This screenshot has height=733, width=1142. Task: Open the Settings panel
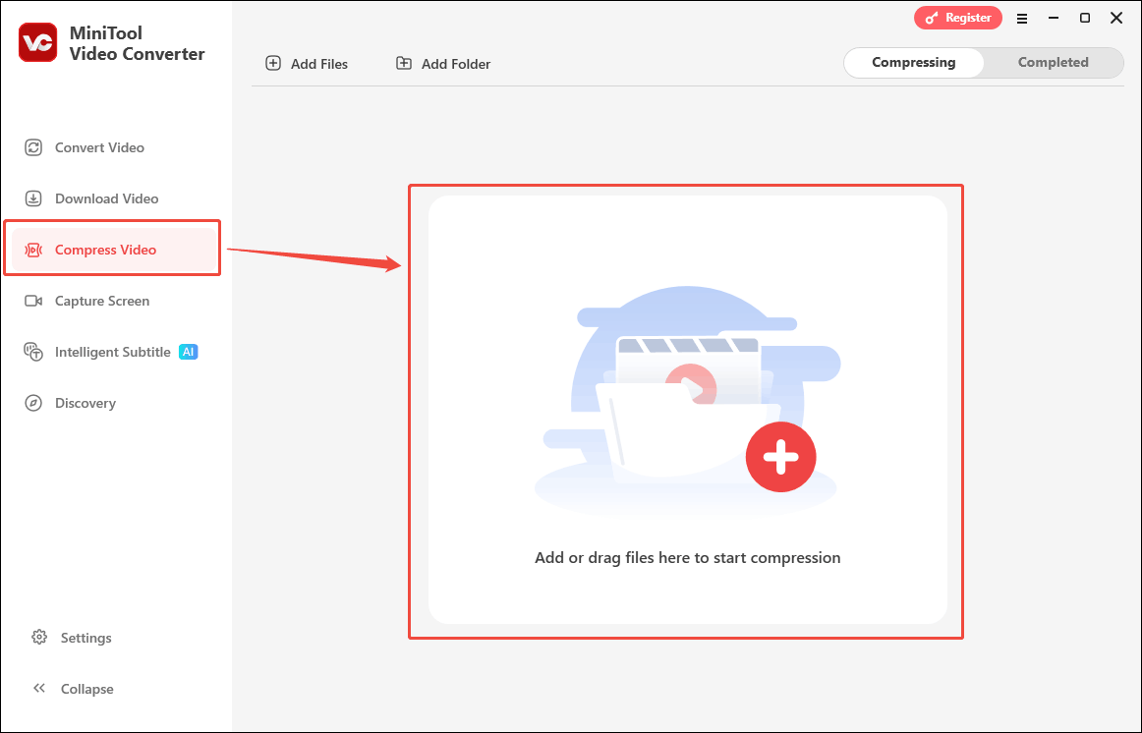click(x=86, y=637)
